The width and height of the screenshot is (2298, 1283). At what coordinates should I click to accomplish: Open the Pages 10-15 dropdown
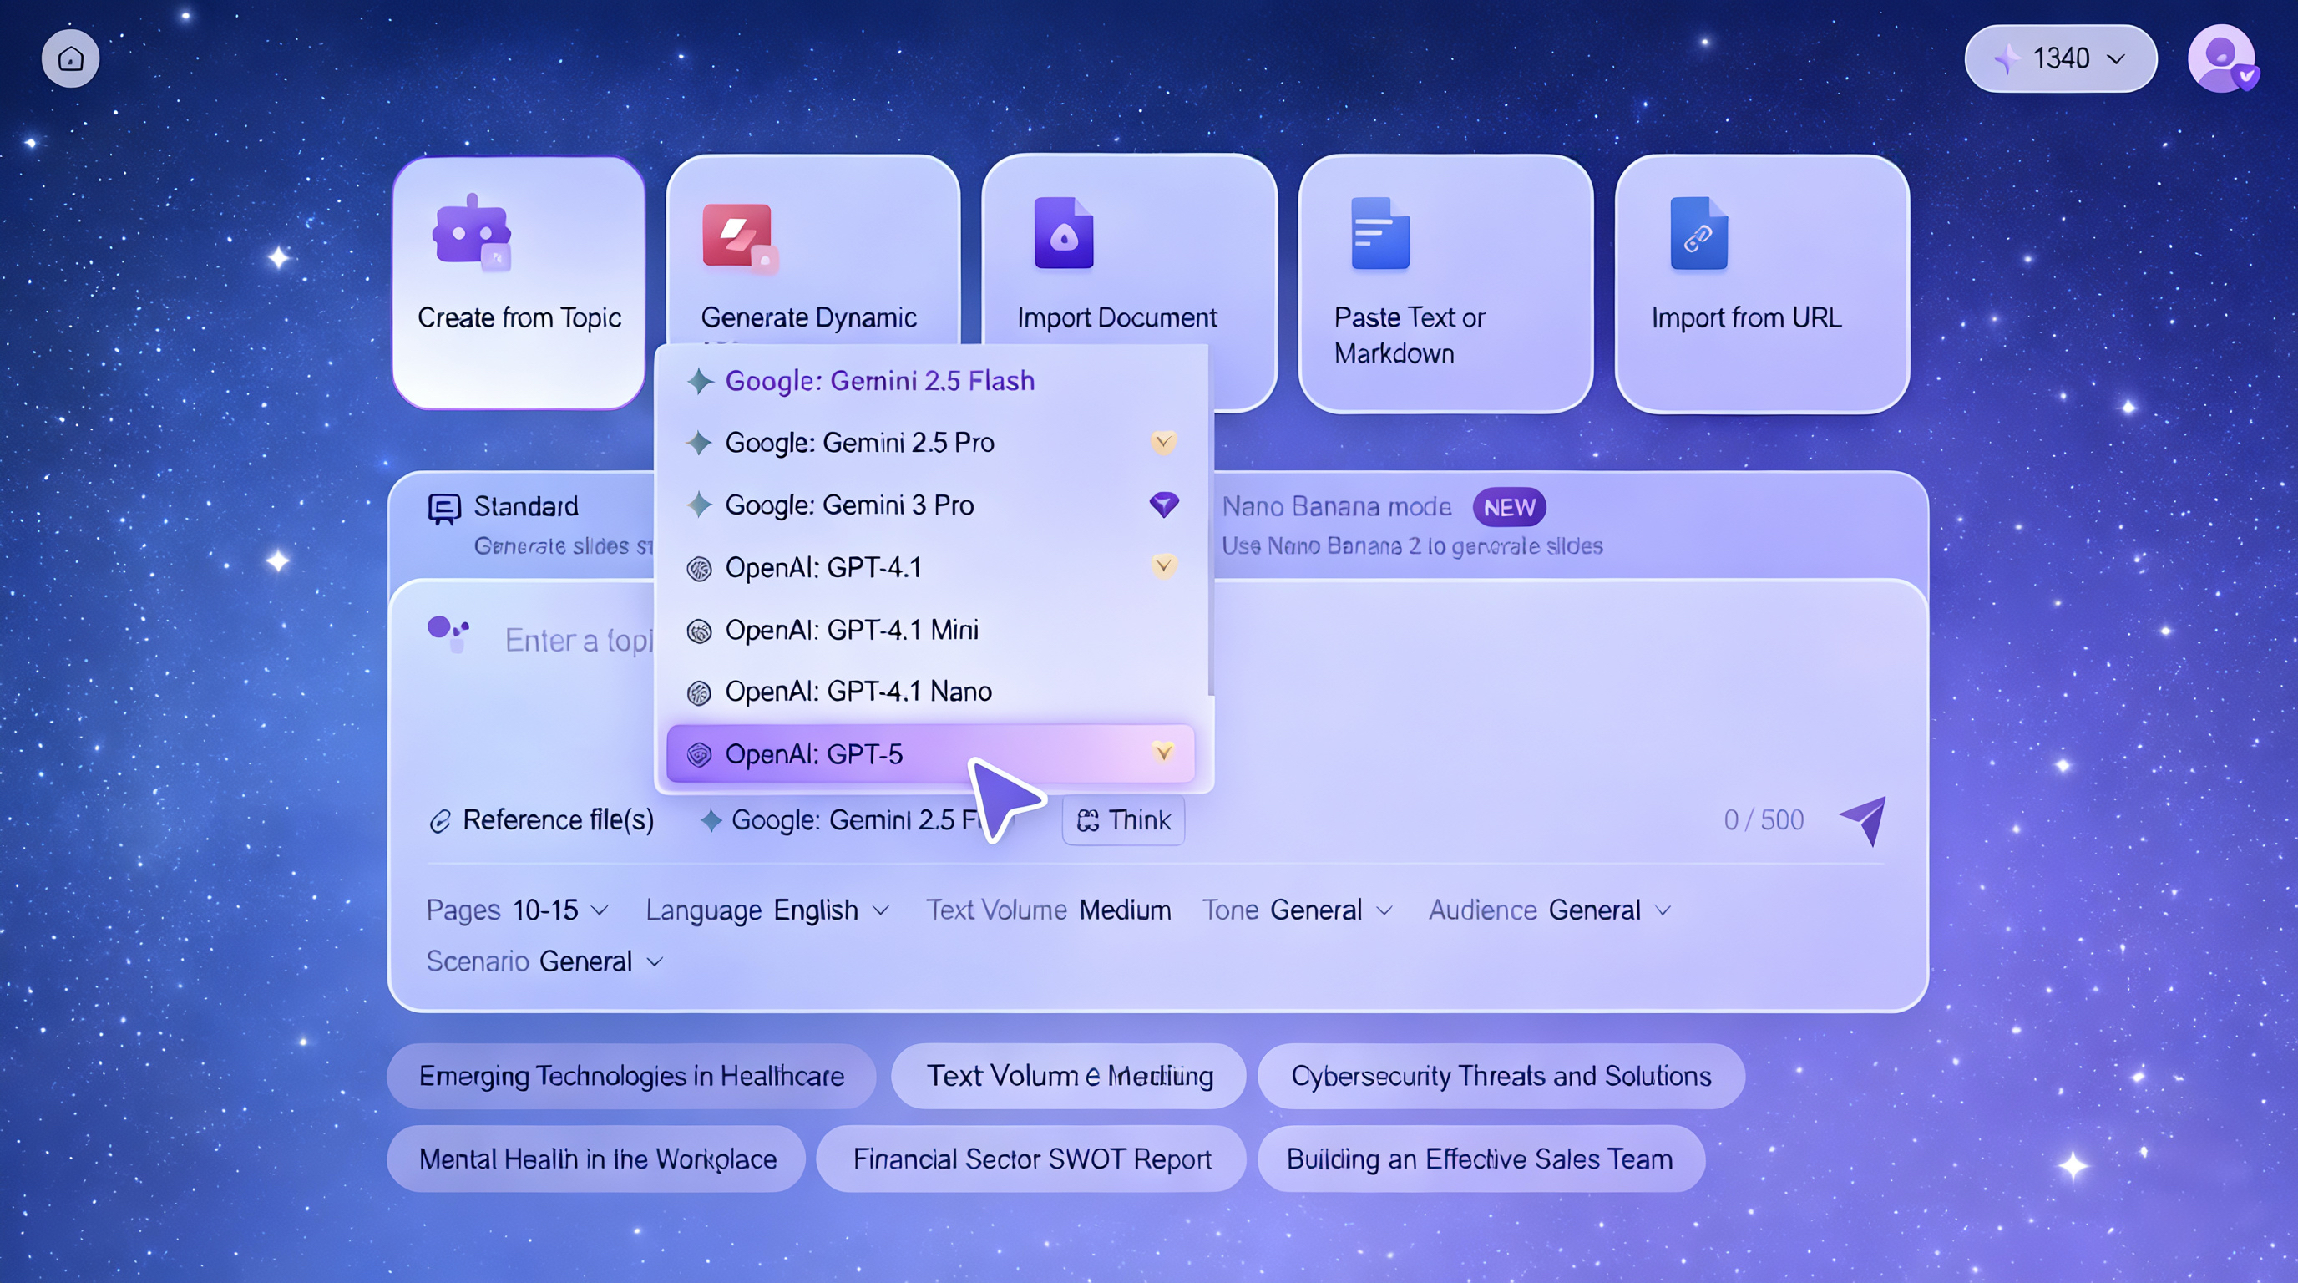pos(518,910)
